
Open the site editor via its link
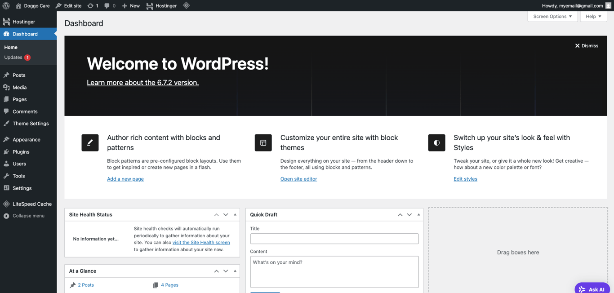click(298, 179)
